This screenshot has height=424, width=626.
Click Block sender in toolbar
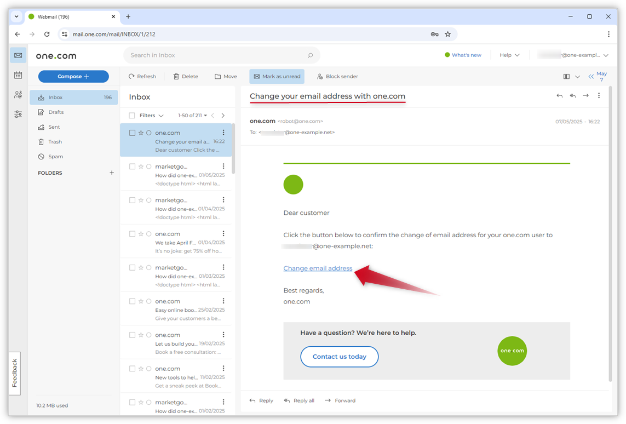[337, 77]
